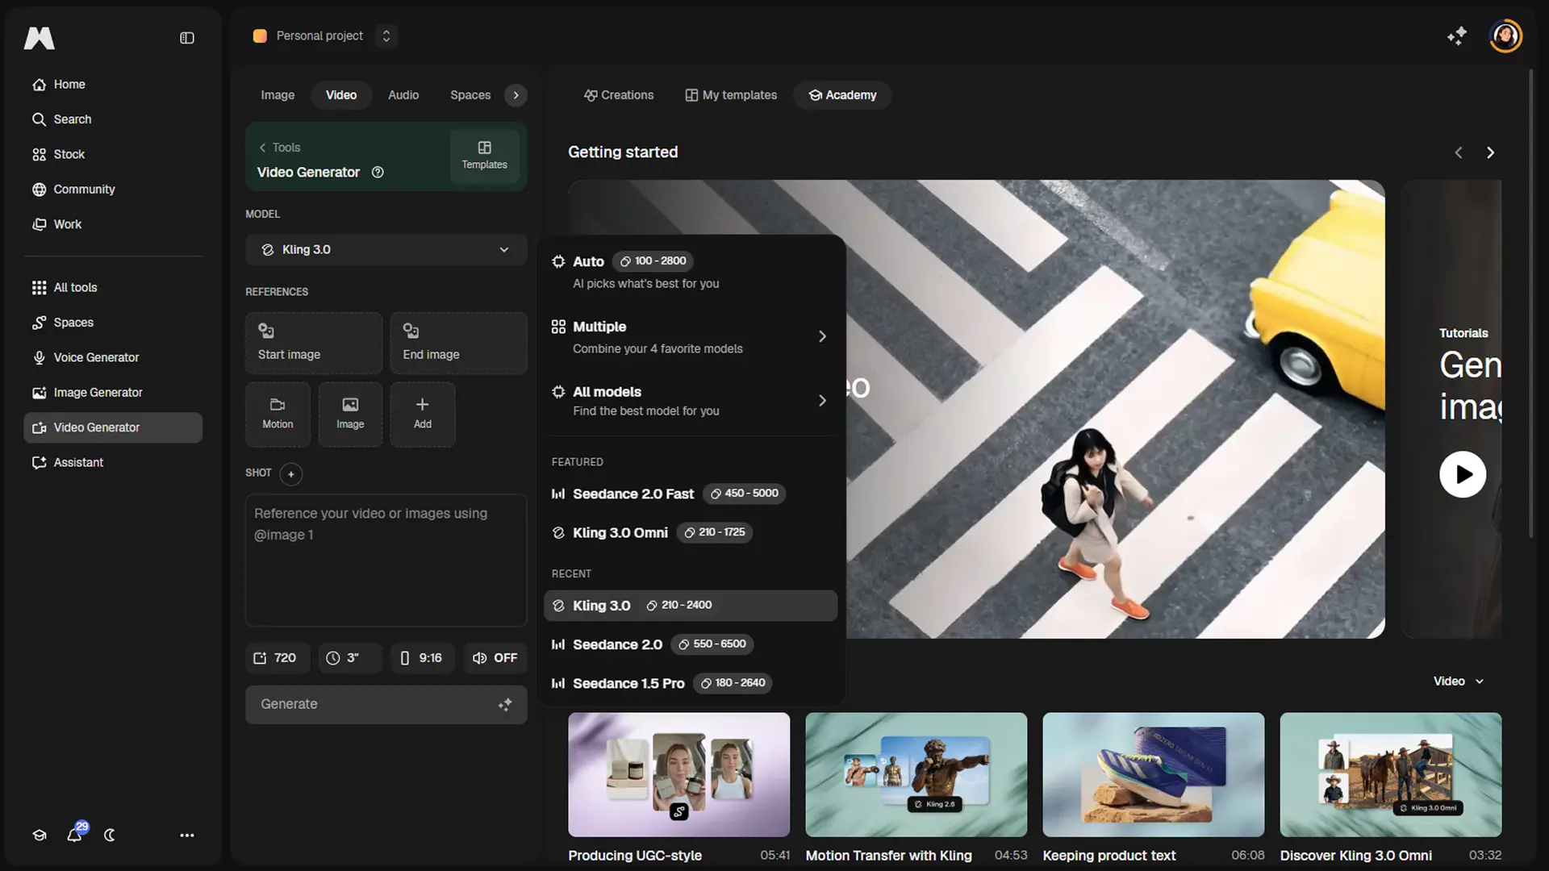
Task: Click the Generate button
Action: tap(386, 705)
